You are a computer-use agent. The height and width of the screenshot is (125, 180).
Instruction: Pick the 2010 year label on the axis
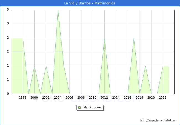coord(93,97)
